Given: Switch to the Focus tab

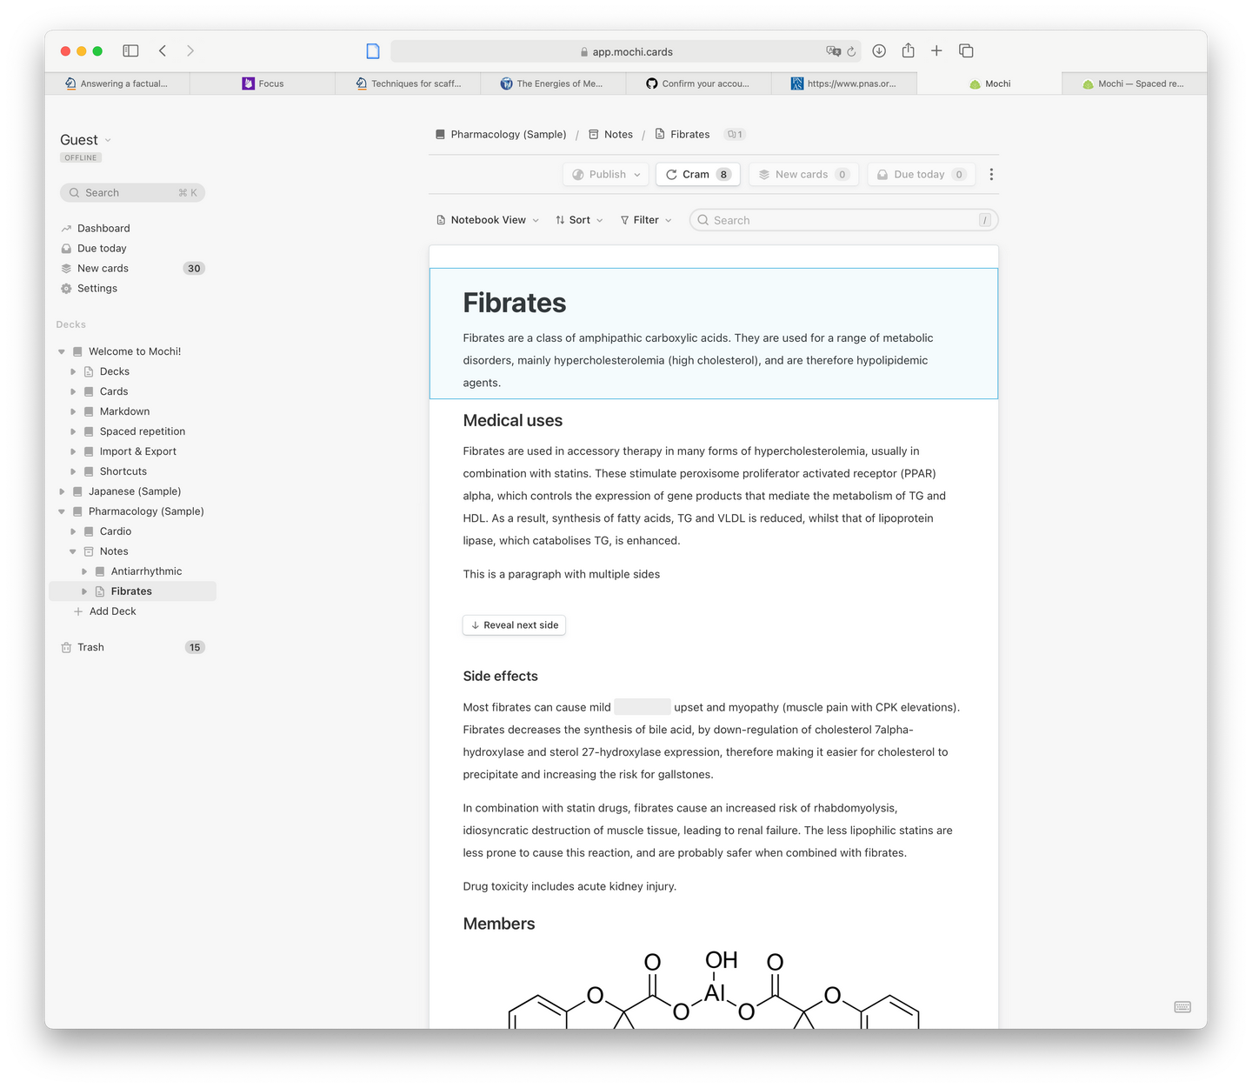Looking at the screenshot, I should [x=263, y=83].
